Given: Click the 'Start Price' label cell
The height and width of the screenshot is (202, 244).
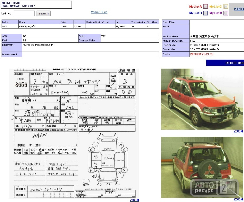Looking at the screenshot, I should [176, 22].
